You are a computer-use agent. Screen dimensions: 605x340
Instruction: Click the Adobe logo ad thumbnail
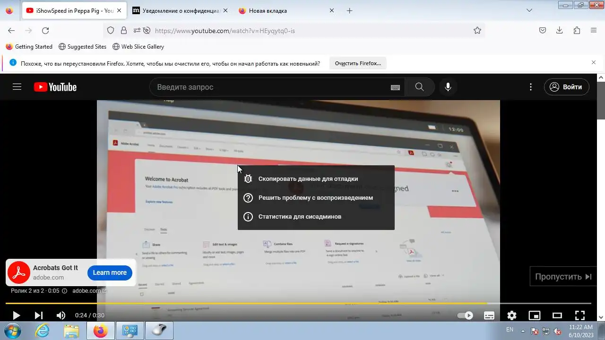(x=19, y=272)
